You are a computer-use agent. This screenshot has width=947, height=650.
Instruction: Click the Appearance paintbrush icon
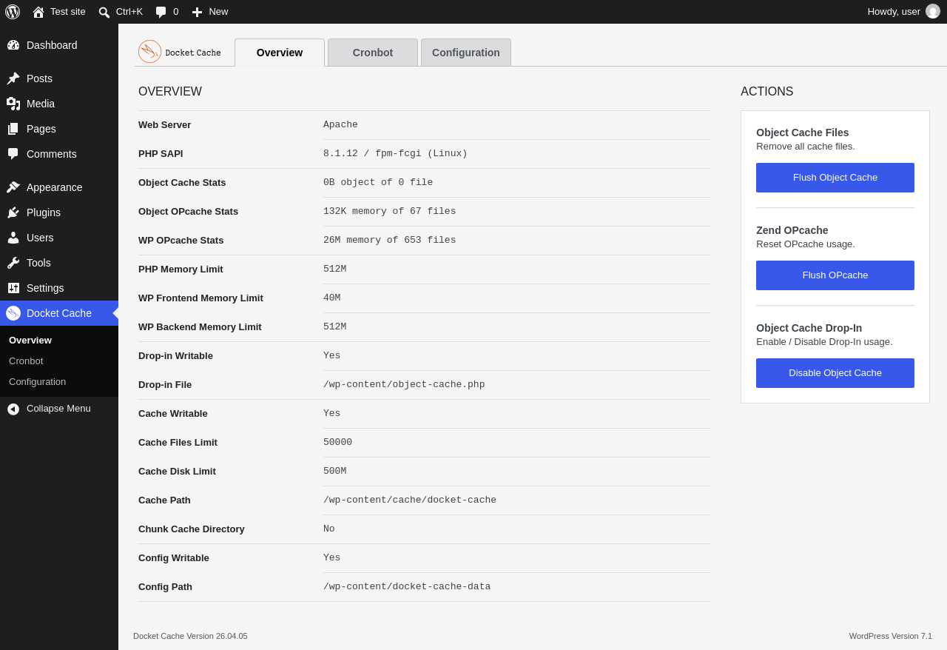(x=13, y=187)
